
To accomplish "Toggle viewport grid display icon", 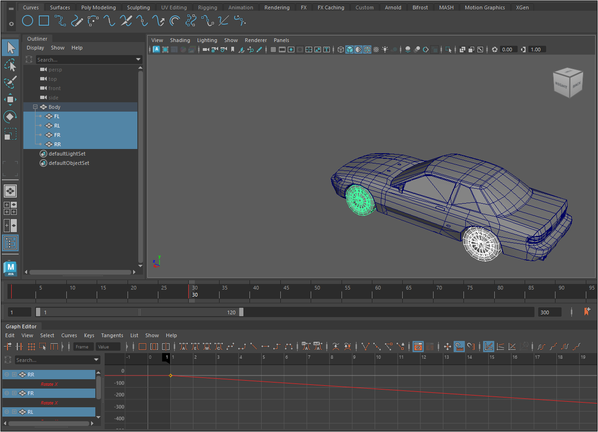I will (x=273, y=50).
